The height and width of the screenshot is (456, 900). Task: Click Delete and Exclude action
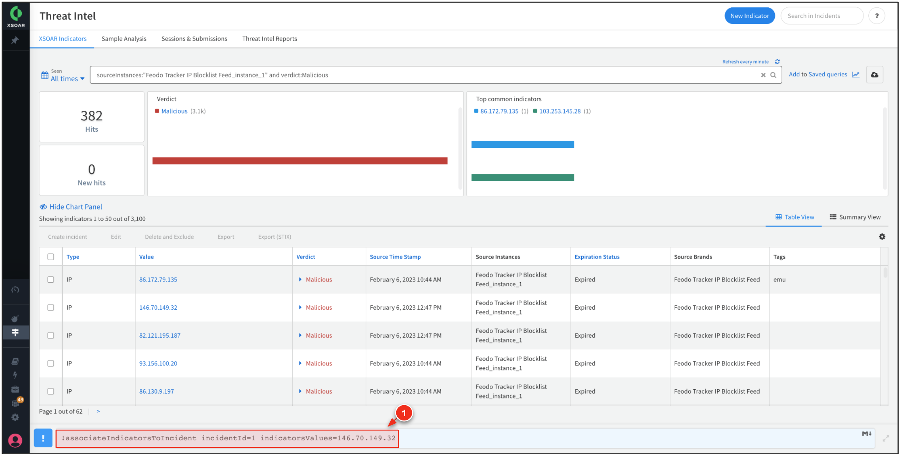pyautogui.click(x=169, y=237)
